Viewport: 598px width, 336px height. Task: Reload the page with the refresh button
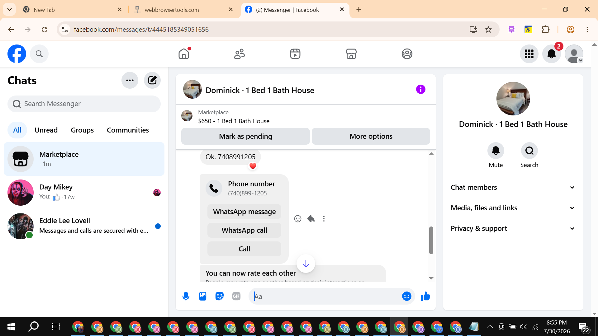coord(45,30)
